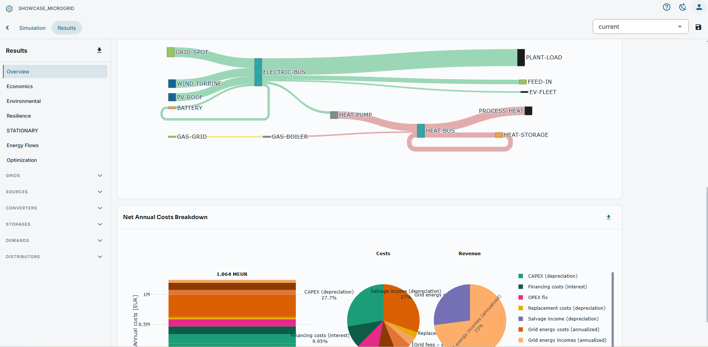Click the GRID-SPOT source node
The image size is (708, 347).
[170, 52]
